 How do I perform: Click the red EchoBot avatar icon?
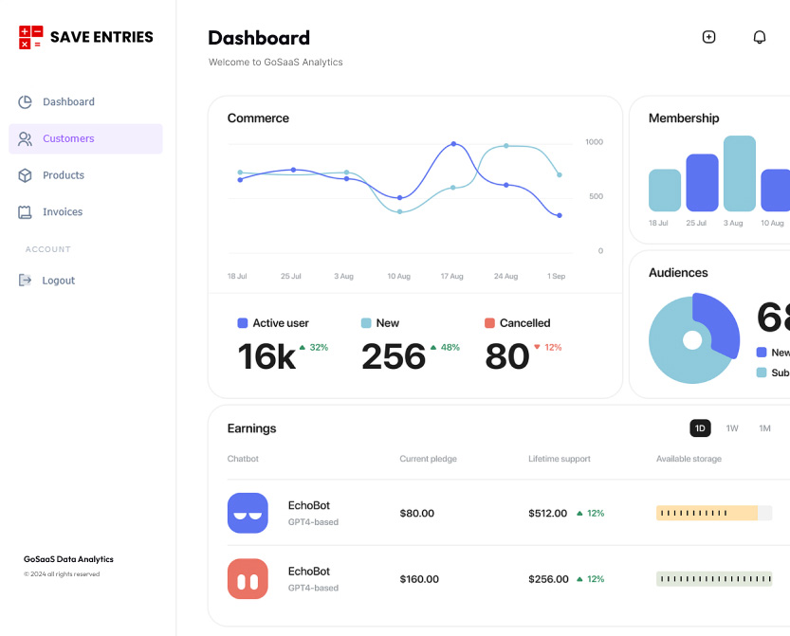[248, 579]
